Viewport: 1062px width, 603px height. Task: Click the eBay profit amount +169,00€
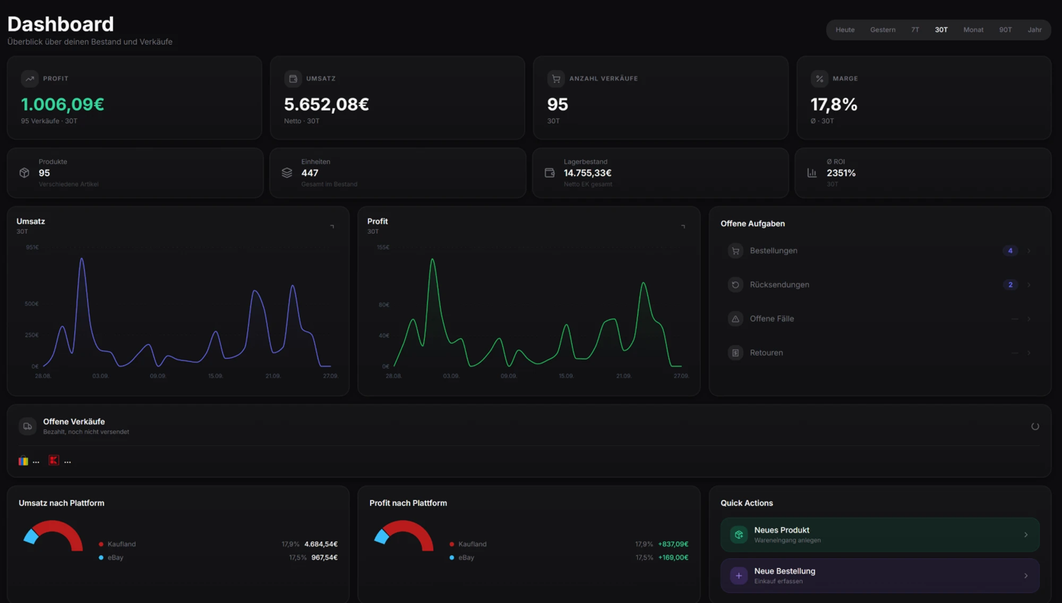click(x=673, y=557)
